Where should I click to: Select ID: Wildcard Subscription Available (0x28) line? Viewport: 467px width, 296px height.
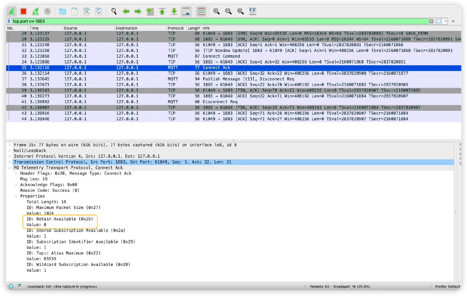click(78, 265)
